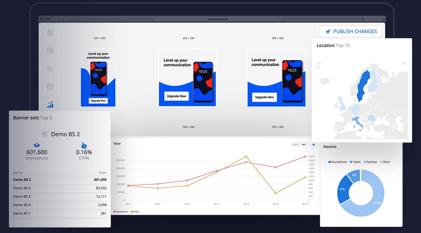Image resolution: width=421 pixels, height=233 pixels.
Task: Click Upgrade Now in 250 × 250 banner
Action: click(176, 96)
